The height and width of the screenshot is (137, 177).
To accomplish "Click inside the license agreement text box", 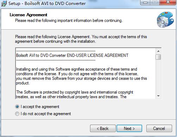I will pos(86,73).
